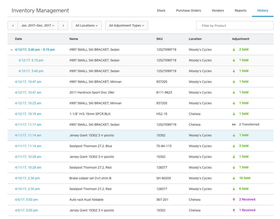Open the Reports tab
The width and height of the screenshot is (280, 219).
click(x=240, y=11)
